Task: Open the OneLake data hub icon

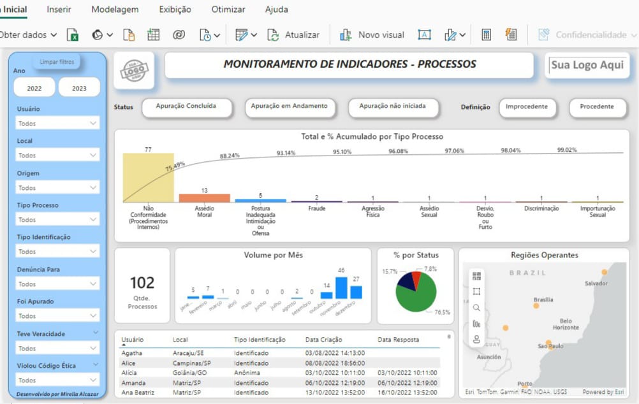Action: (98, 35)
